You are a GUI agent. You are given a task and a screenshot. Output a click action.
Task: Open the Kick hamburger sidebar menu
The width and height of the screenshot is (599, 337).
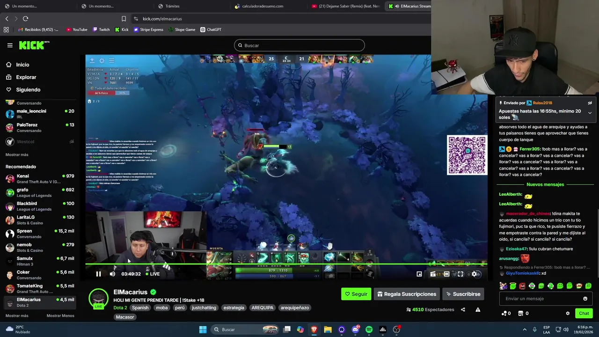point(10,45)
